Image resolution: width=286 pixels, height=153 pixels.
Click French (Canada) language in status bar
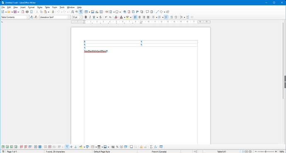[x=159, y=151]
